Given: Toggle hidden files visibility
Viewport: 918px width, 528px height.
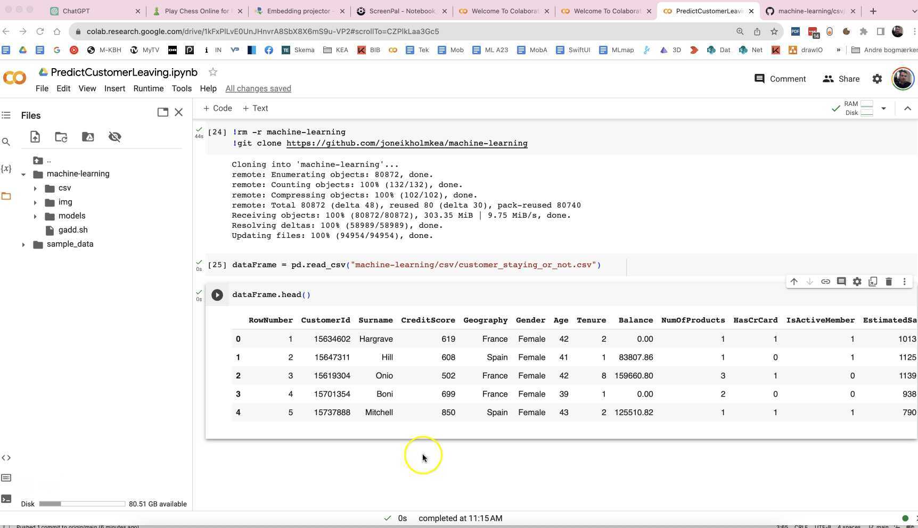Looking at the screenshot, I should (x=114, y=137).
